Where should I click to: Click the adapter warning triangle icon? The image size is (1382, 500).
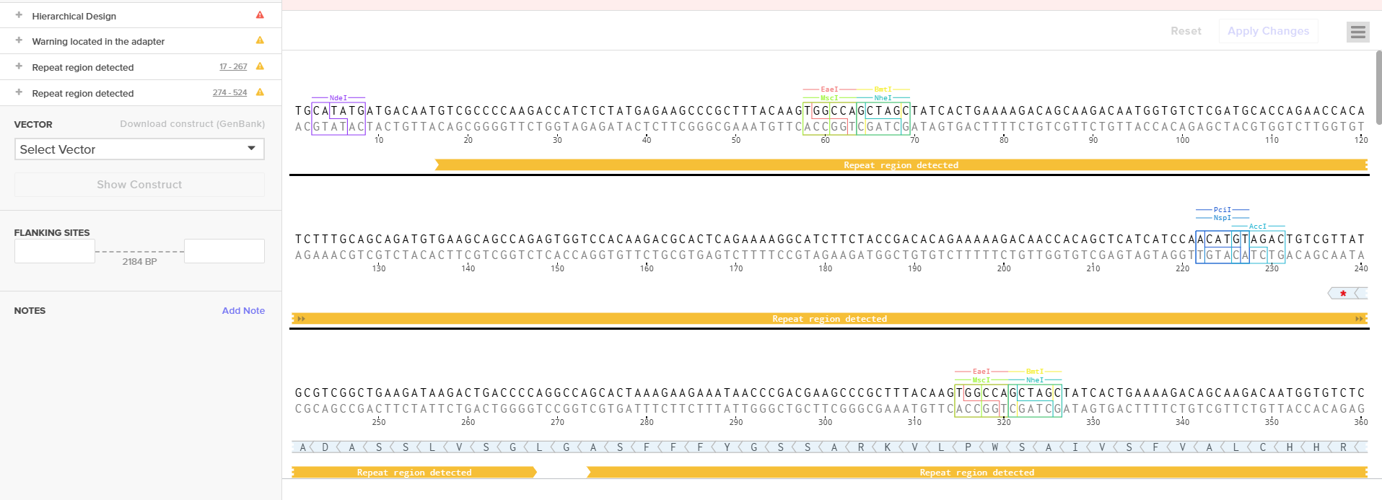pyautogui.click(x=260, y=40)
